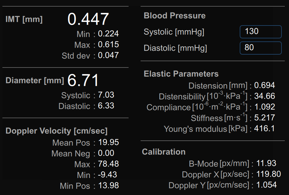Click the IMT Min value 0.224

(x=109, y=34)
